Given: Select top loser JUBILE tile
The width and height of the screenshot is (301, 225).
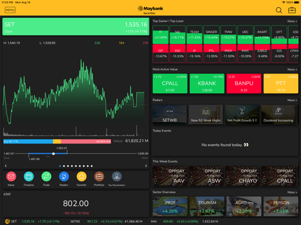Looking at the screenshot, I should 262,53.
